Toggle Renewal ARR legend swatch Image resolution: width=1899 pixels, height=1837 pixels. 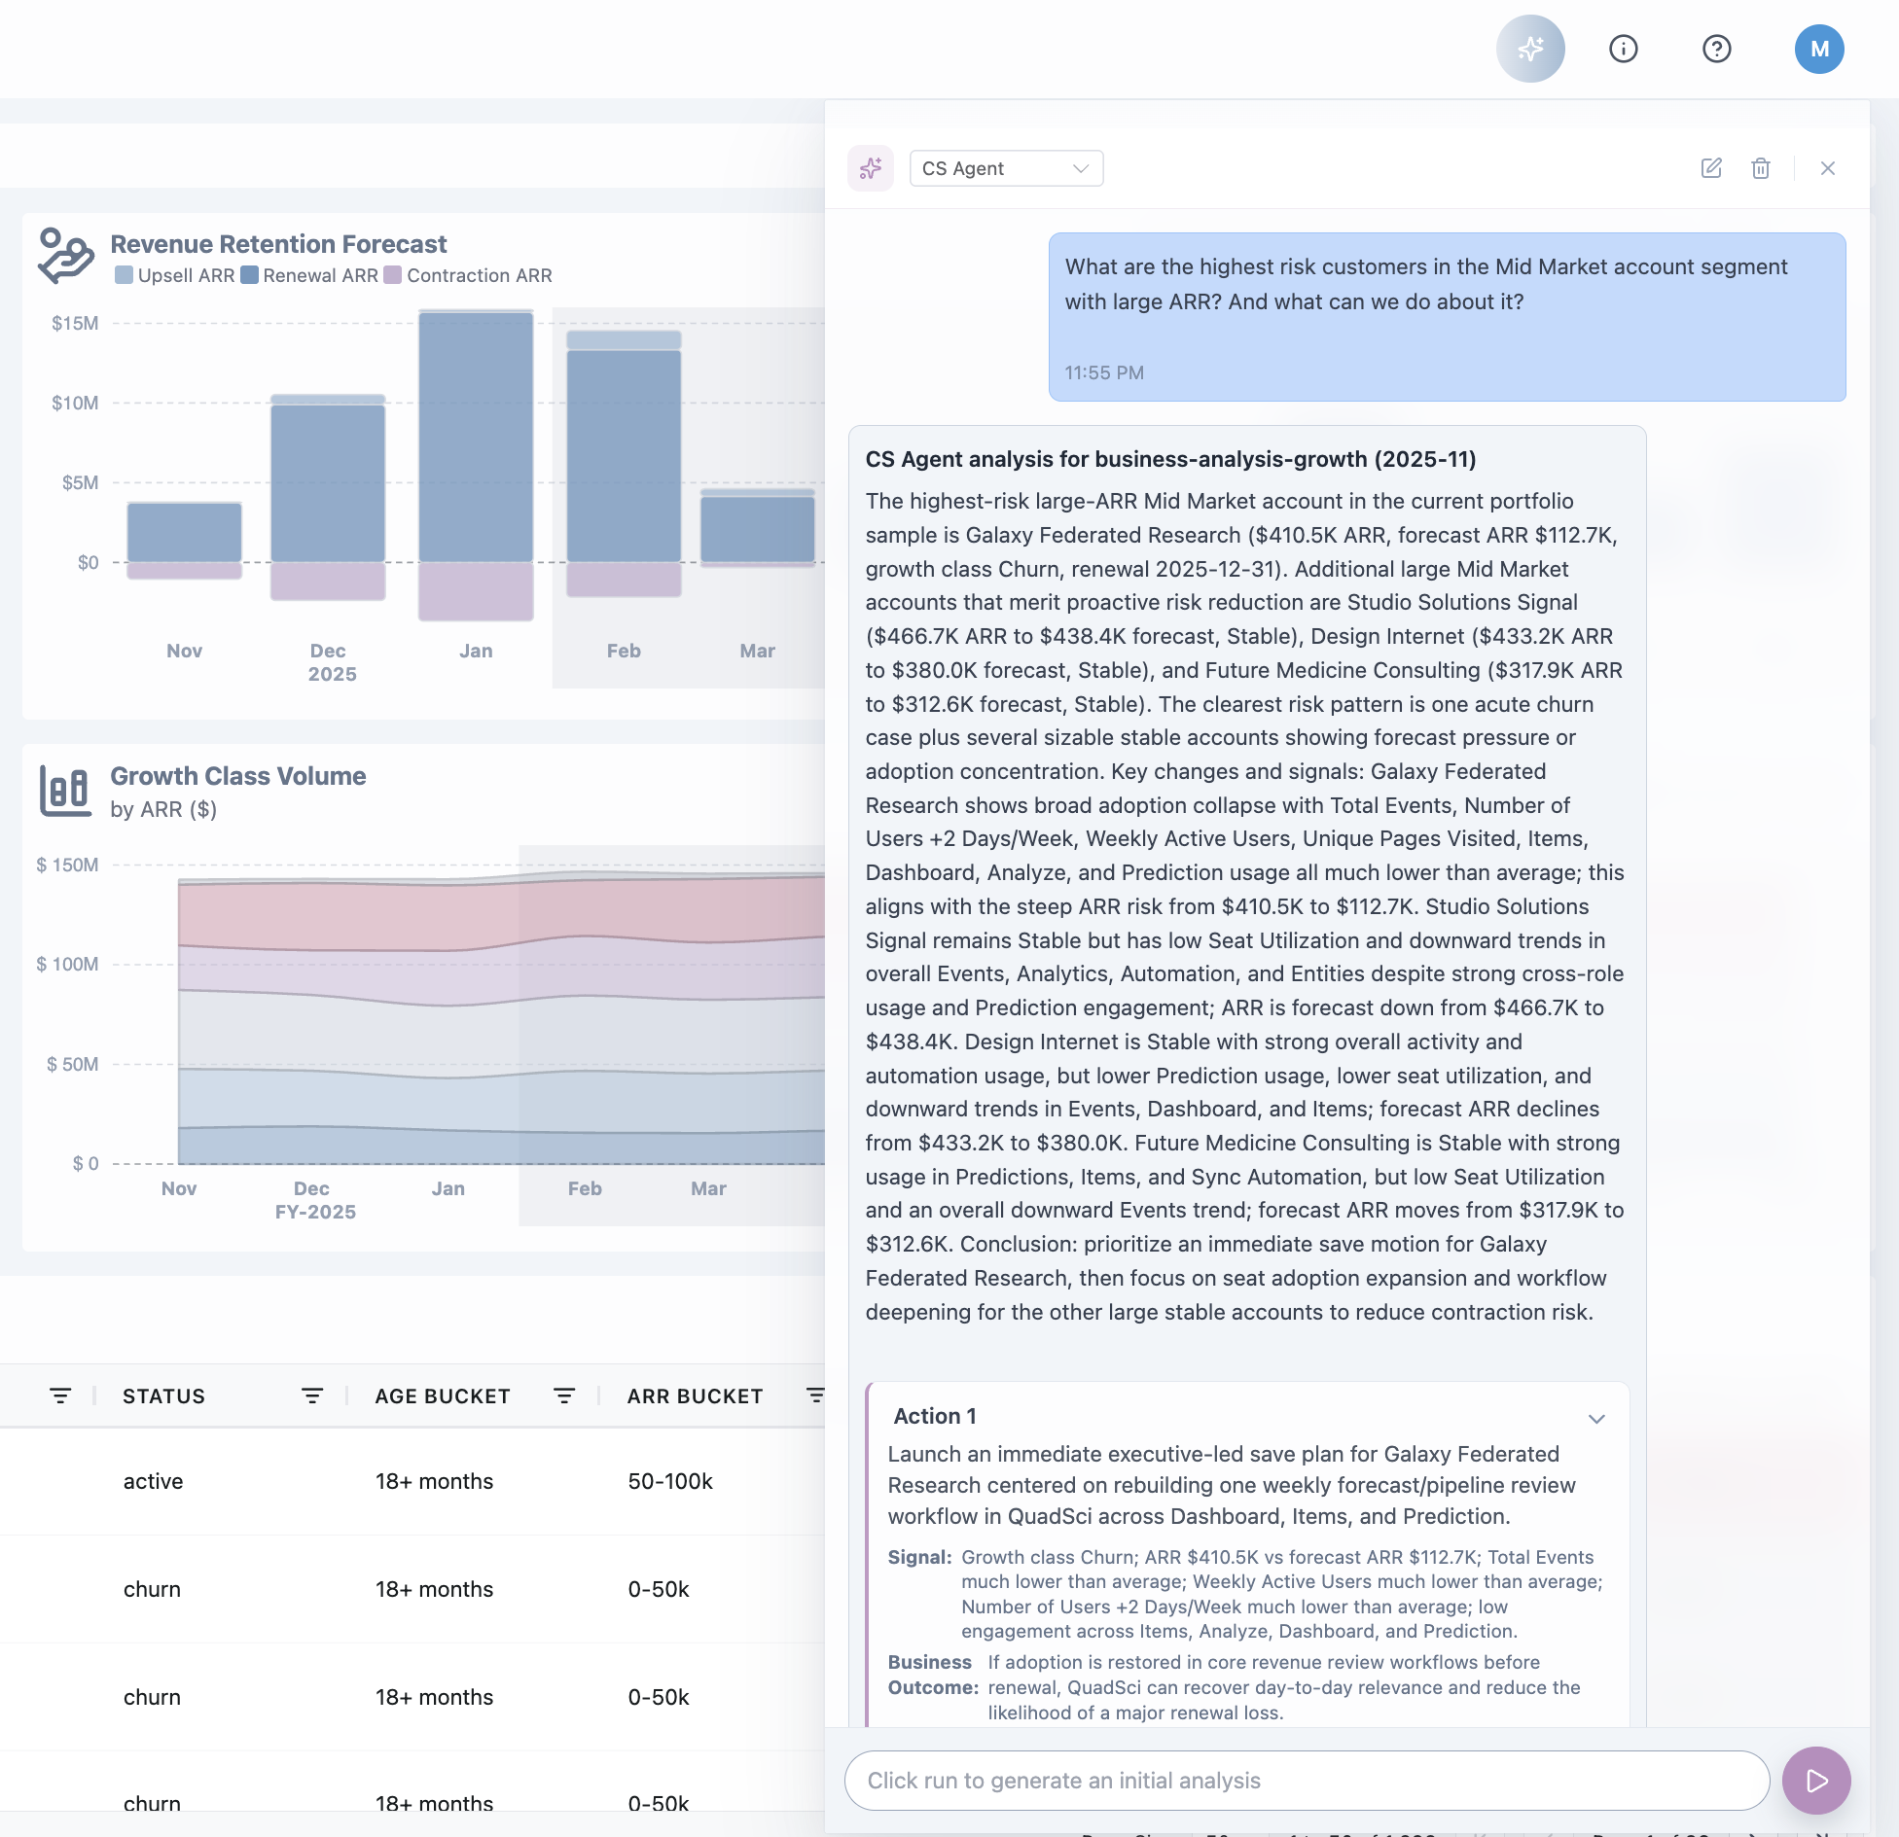point(249,275)
